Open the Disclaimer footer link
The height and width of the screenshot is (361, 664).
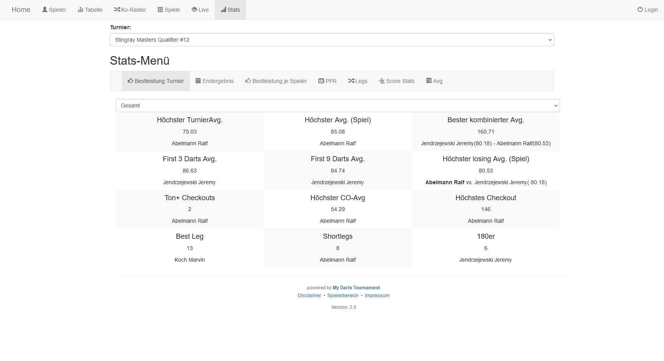[x=309, y=296]
